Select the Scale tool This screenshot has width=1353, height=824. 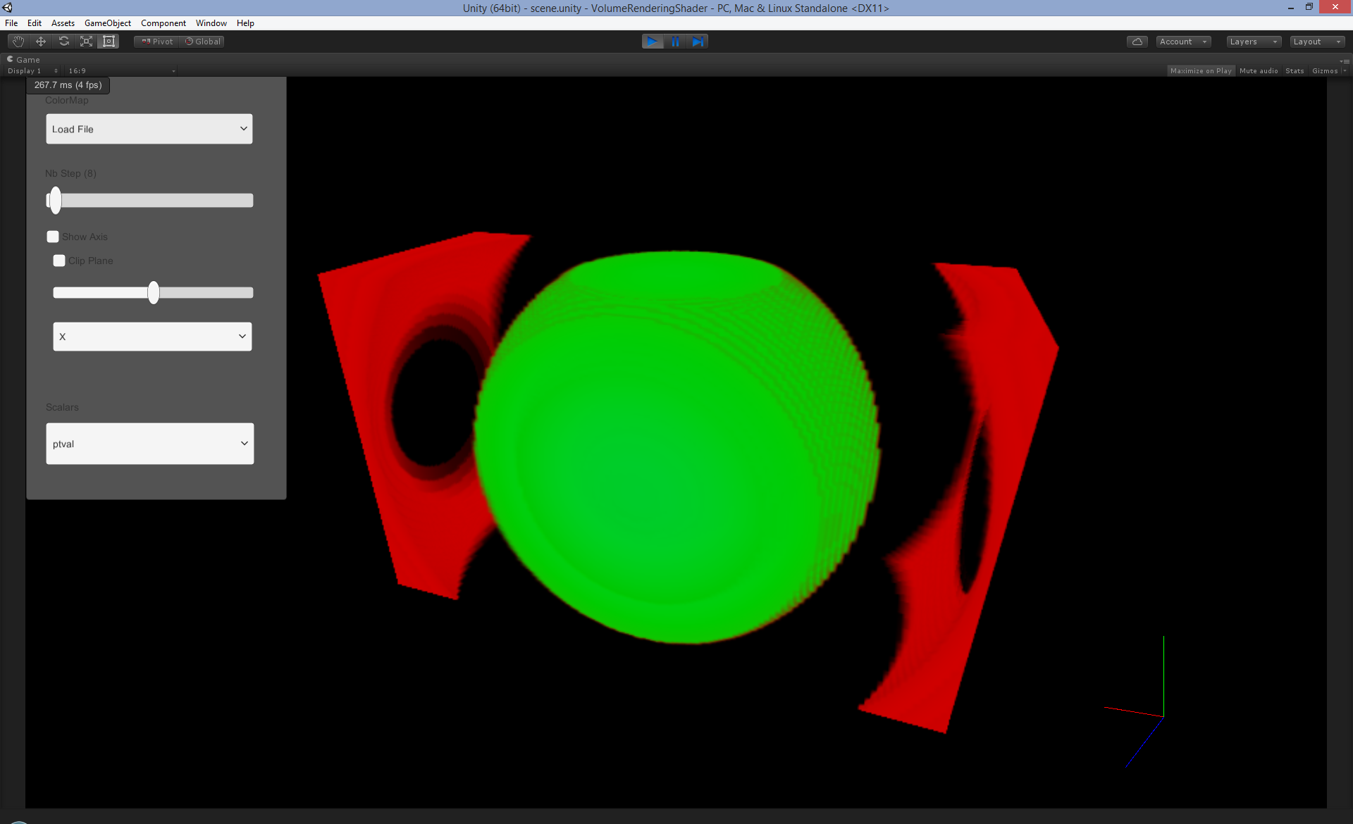(86, 42)
